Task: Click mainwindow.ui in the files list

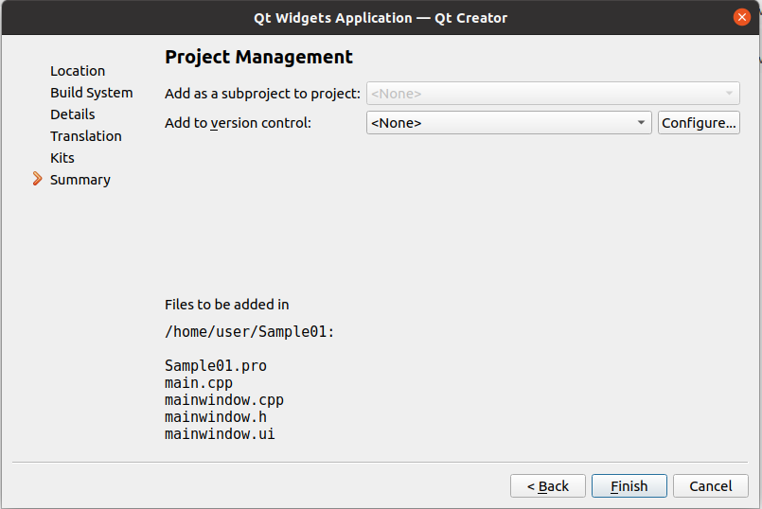Action: point(220,434)
